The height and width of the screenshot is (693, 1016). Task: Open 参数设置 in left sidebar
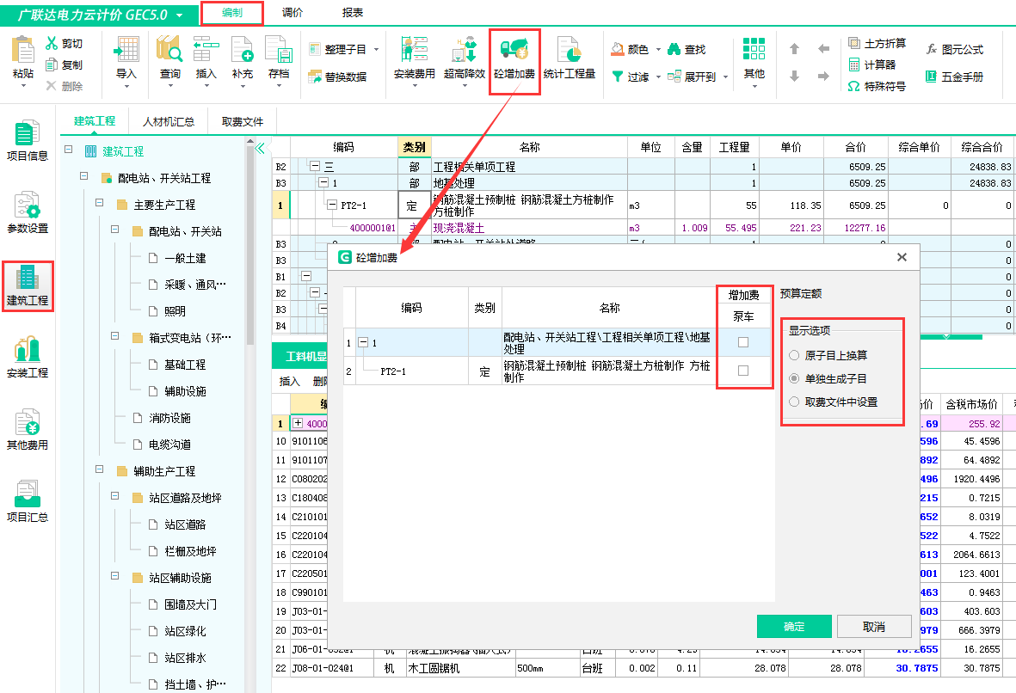point(28,213)
